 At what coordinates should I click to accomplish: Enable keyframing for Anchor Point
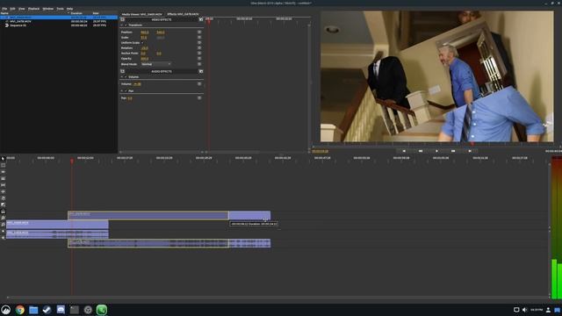click(199, 53)
